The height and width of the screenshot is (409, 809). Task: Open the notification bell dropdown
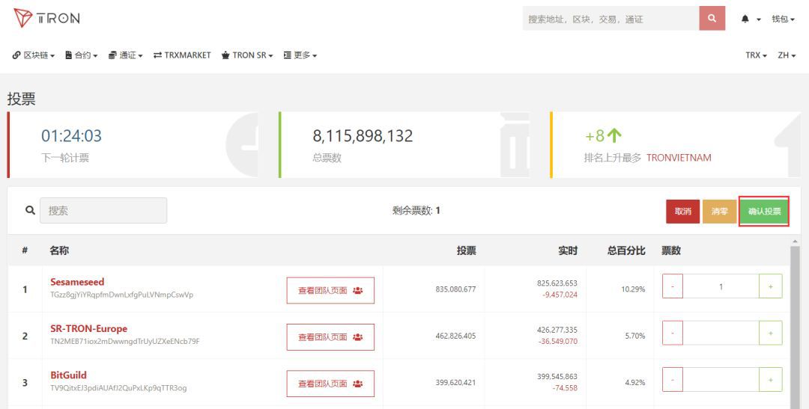pyautogui.click(x=751, y=19)
